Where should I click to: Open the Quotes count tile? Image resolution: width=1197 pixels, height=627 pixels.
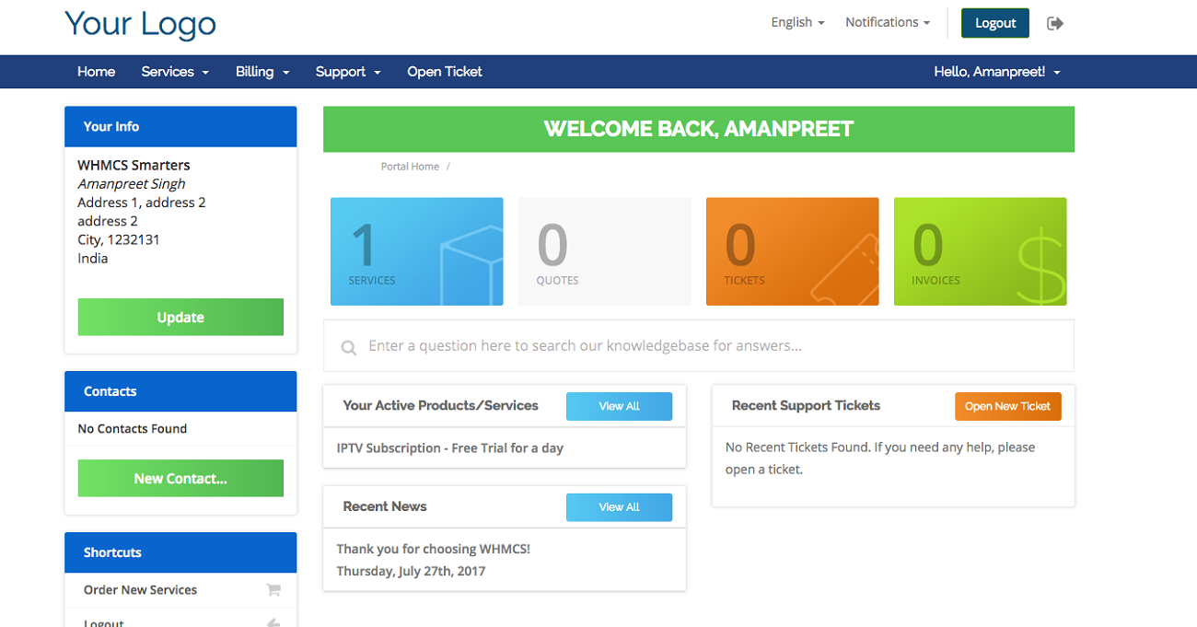coord(604,251)
